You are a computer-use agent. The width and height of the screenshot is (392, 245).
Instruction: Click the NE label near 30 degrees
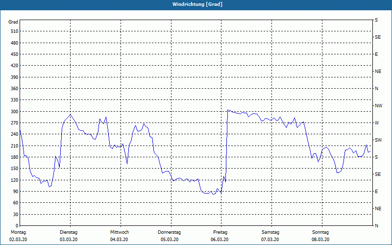tap(378, 209)
